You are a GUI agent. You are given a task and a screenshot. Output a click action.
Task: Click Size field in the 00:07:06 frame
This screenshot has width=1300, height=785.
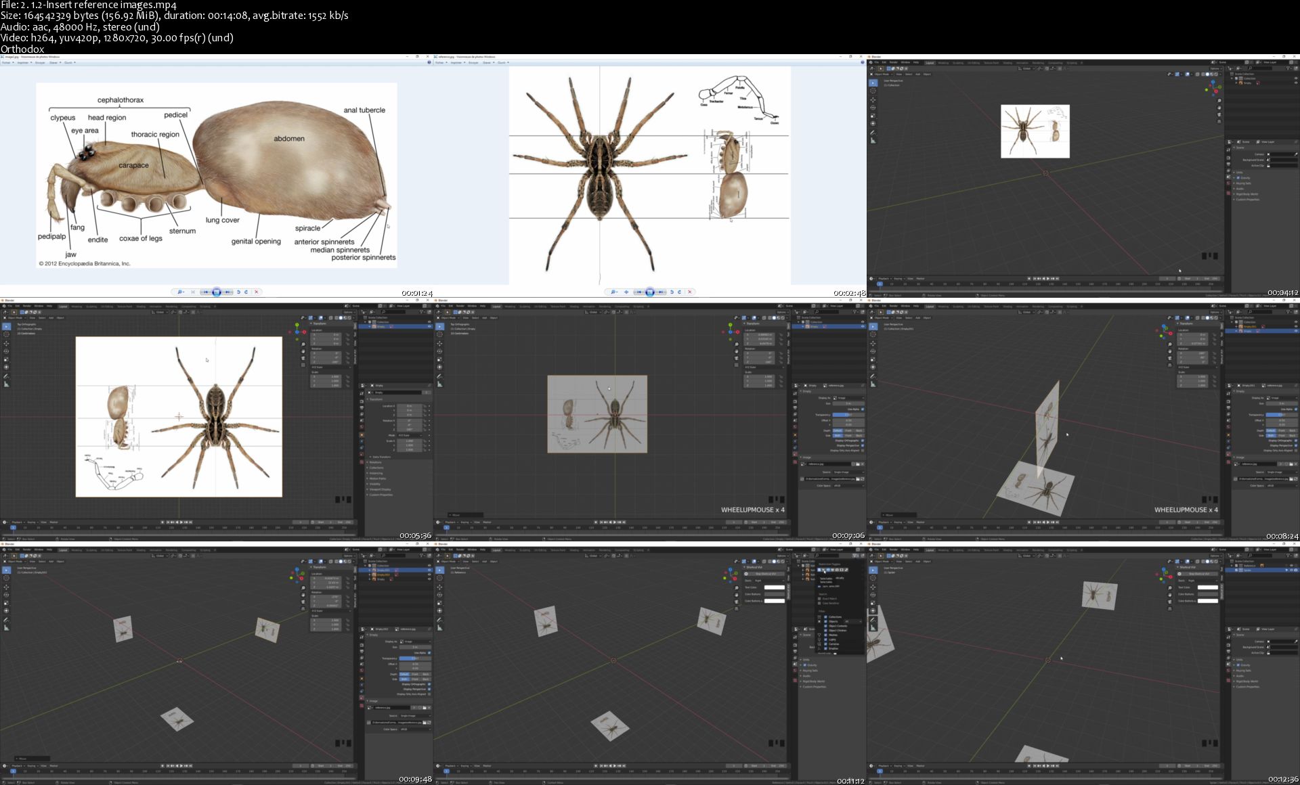(x=848, y=403)
